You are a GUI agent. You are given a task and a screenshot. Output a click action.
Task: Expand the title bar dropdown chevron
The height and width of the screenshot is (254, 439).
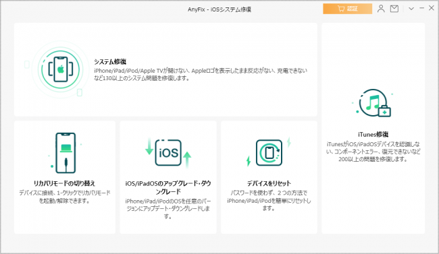click(411, 9)
